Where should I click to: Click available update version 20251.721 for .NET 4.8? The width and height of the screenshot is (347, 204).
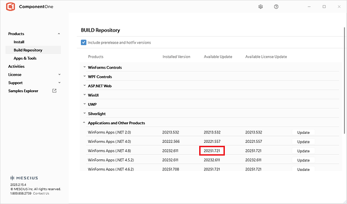click(x=212, y=151)
